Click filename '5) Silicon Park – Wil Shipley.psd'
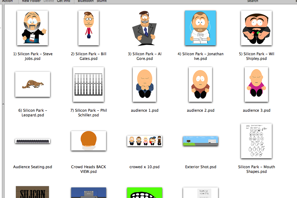The width and height of the screenshot is (297, 198). pyautogui.click(x=257, y=56)
